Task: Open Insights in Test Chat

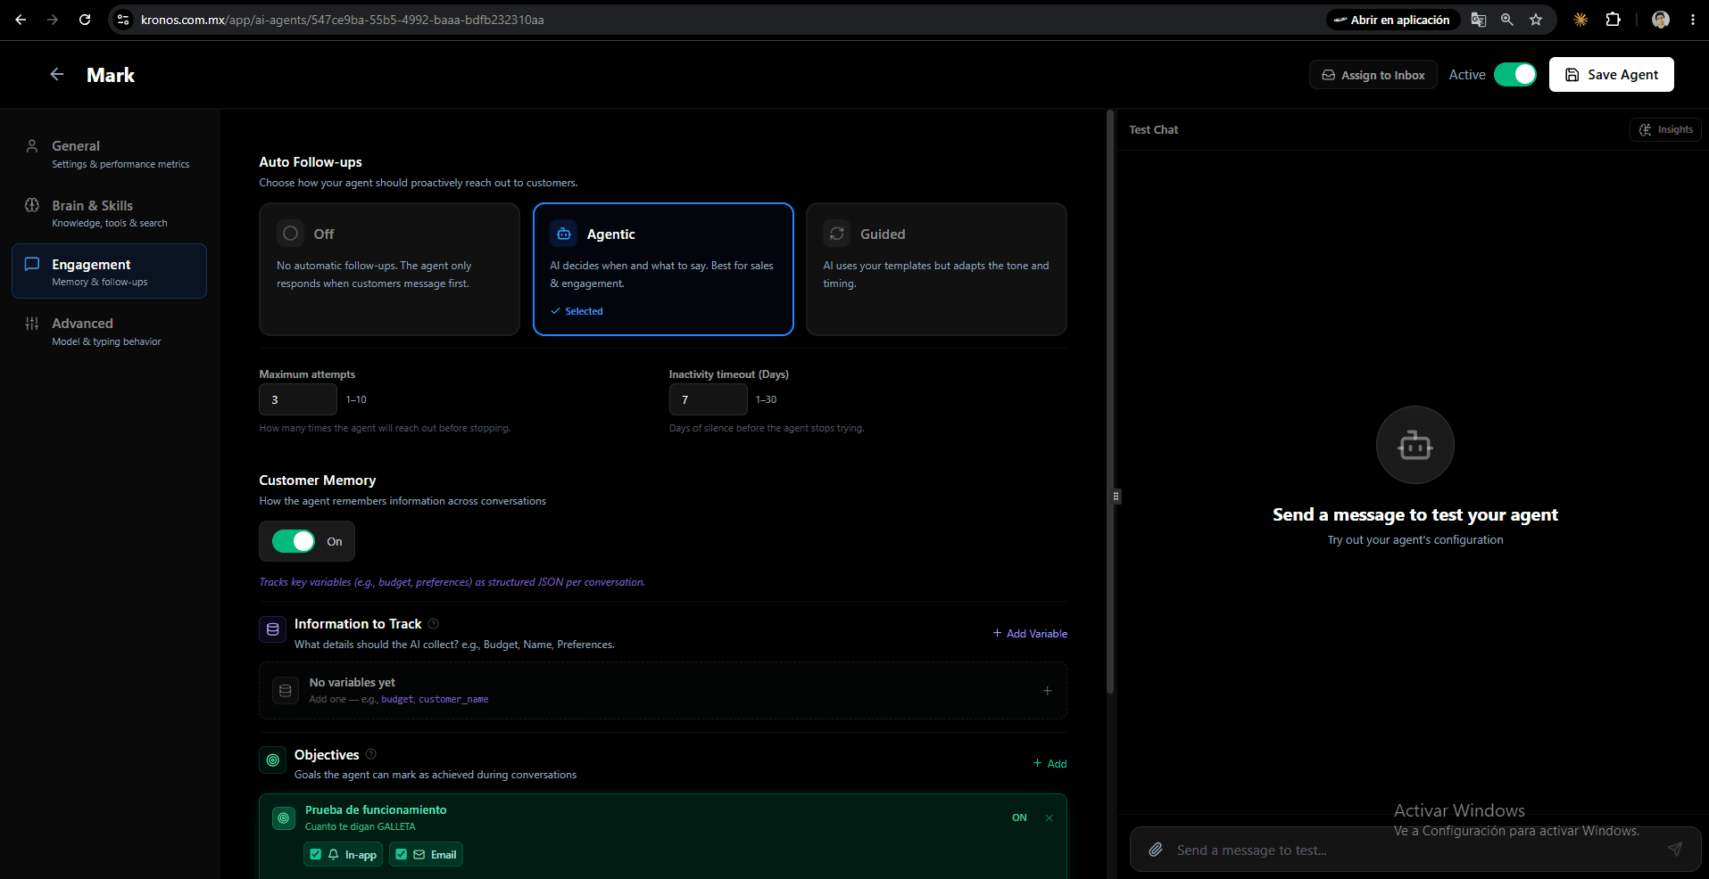Action: (x=1665, y=129)
